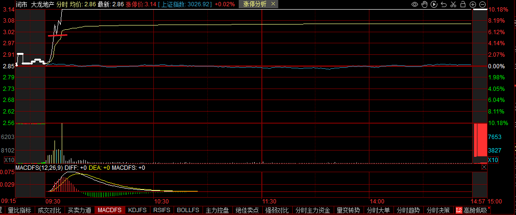
Task: Toggle the padlock lock icon
Action: [x=462, y=4]
